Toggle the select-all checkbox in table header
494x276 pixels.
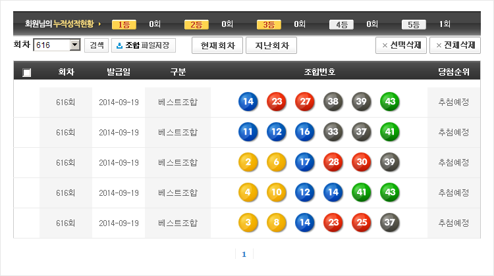pos(26,72)
